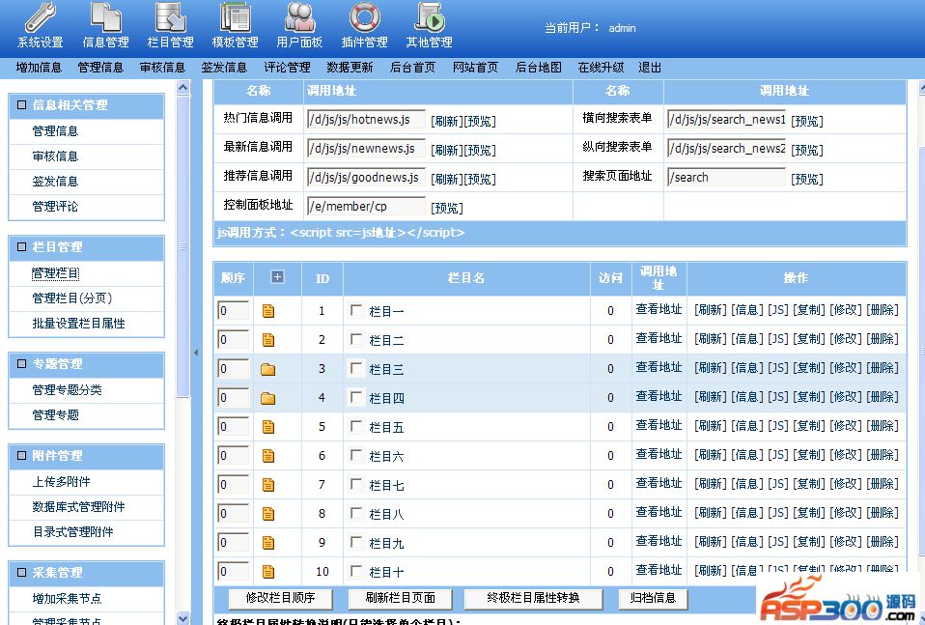Click the order input field for 栏目七
The width and height of the screenshot is (925, 625).
[x=233, y=485]
